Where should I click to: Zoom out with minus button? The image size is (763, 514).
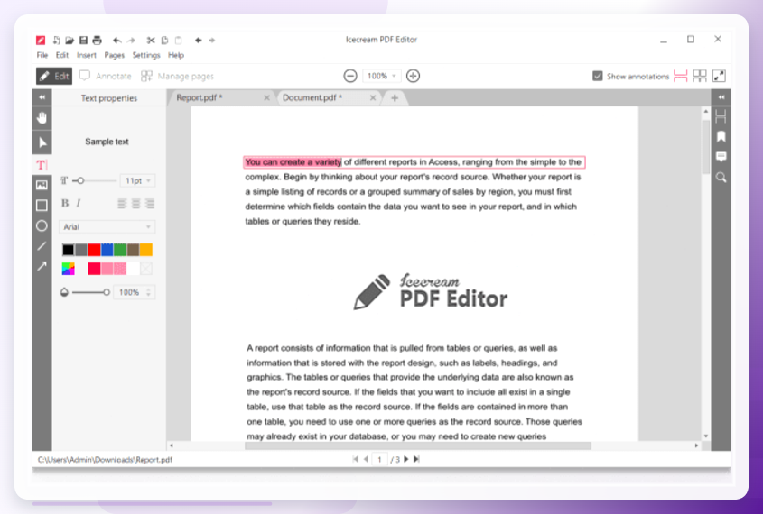pos(350,76)
